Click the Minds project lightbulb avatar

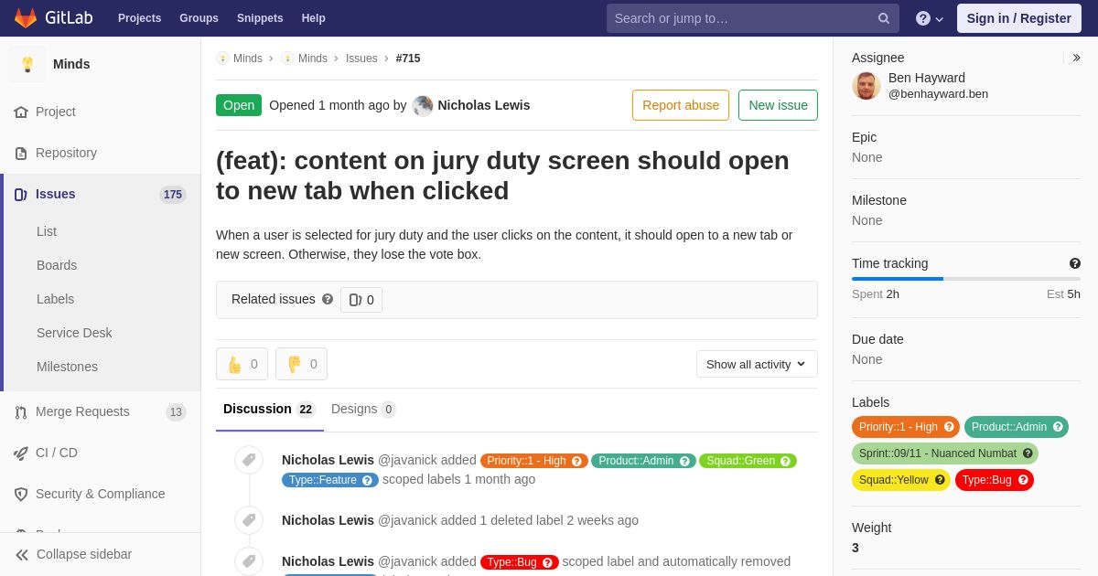click(27, 64)
